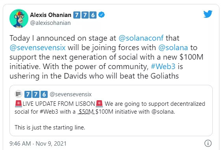Open the @sevensevensix mention in the main tweet

coord(37,48)
